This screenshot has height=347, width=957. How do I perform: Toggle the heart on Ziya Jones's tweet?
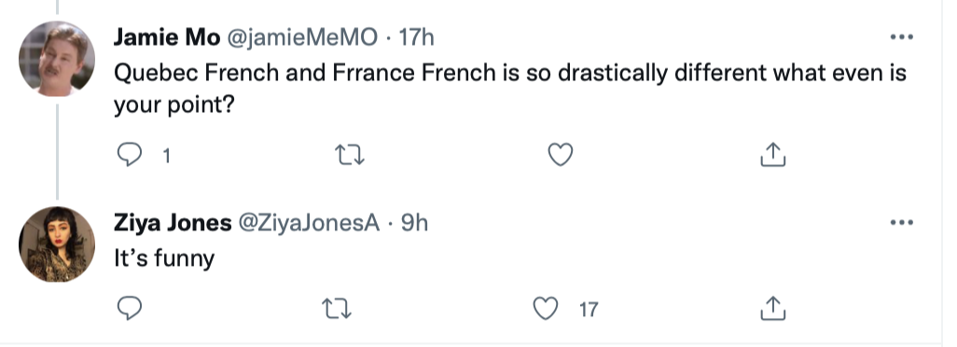click(x=546, y=309)
